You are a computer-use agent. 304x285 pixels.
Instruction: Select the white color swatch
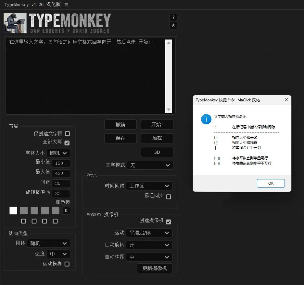(x=13, y=211)
